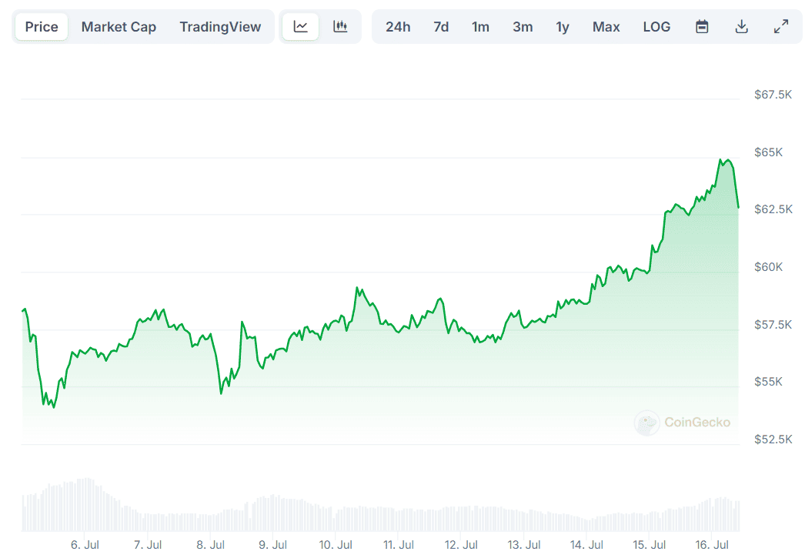This screenshot has height=558, width=805.
Task: Switch to candlestick chart view
Action: click(x=340, y=27)
